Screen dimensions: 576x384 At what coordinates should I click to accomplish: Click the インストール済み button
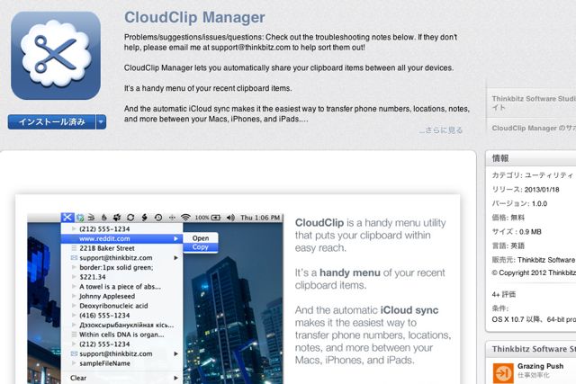coord(52,122)
